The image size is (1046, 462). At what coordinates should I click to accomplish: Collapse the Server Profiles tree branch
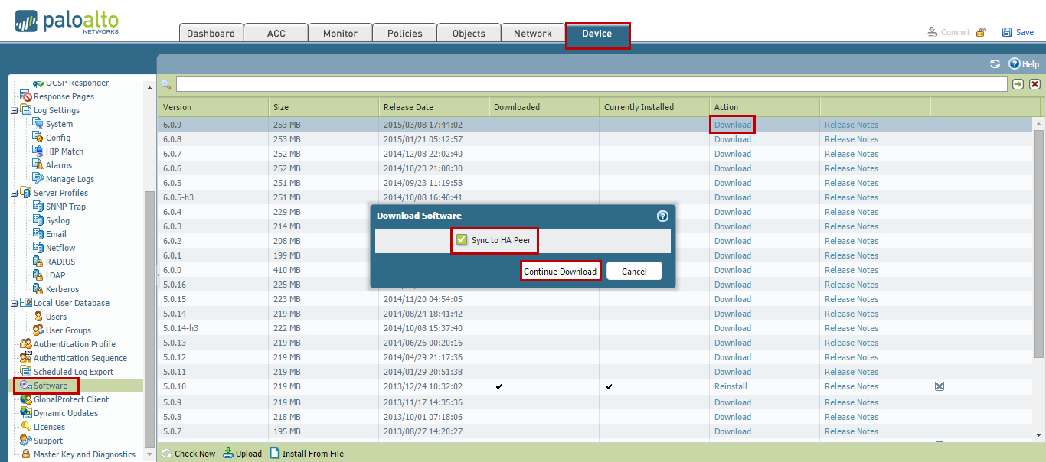point(14,192)
